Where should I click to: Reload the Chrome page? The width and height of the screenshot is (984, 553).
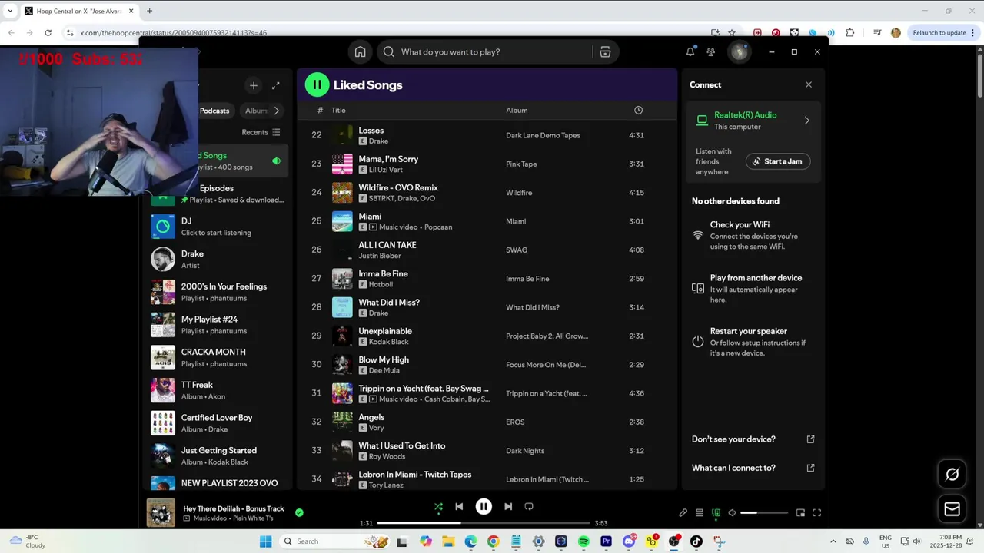(x=48, y=32)
